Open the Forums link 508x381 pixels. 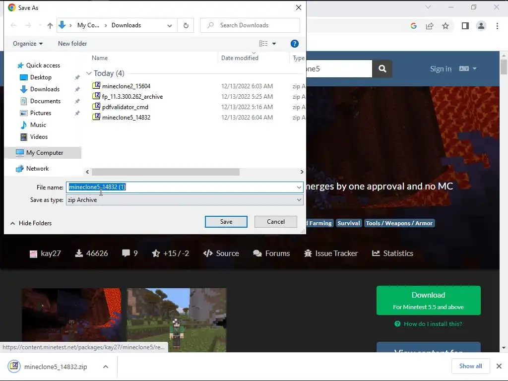tap(271, 254)
